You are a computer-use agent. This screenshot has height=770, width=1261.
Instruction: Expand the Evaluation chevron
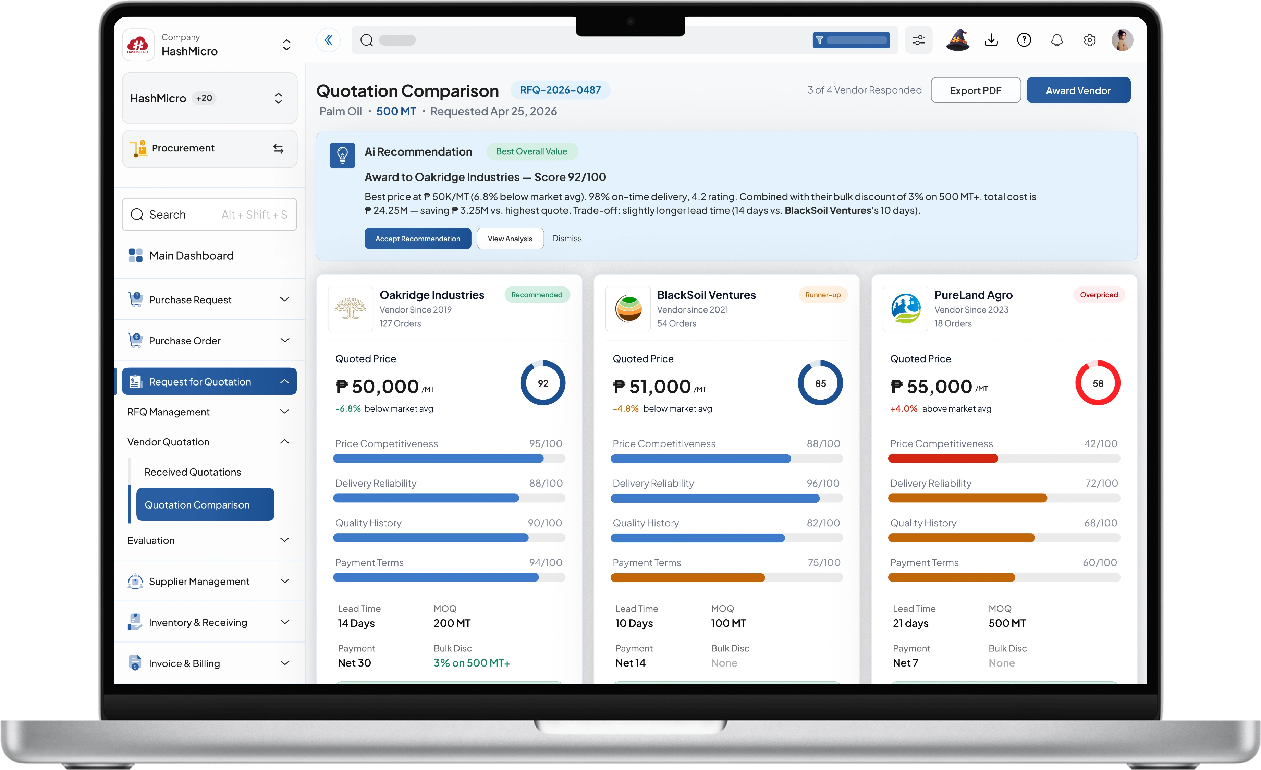(284, 540)
